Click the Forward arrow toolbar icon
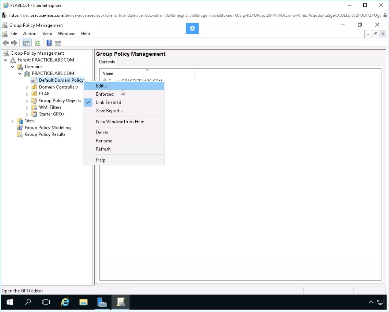 click(x=14, y=43)
